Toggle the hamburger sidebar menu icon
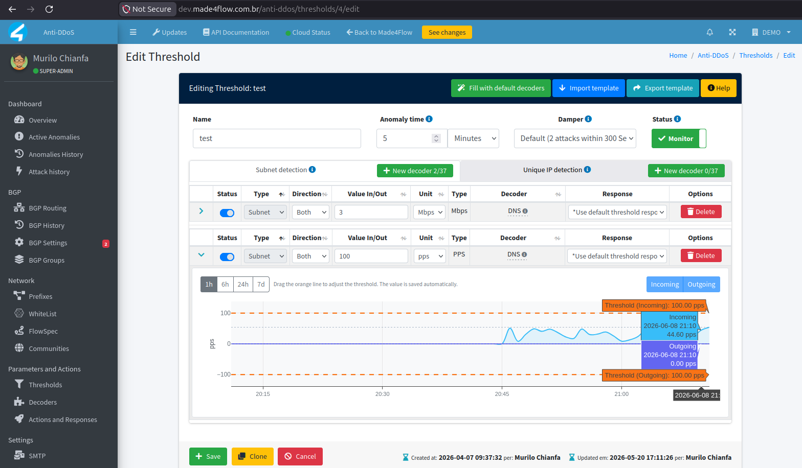Screen dimensions: 802x468 click(133, 32)
